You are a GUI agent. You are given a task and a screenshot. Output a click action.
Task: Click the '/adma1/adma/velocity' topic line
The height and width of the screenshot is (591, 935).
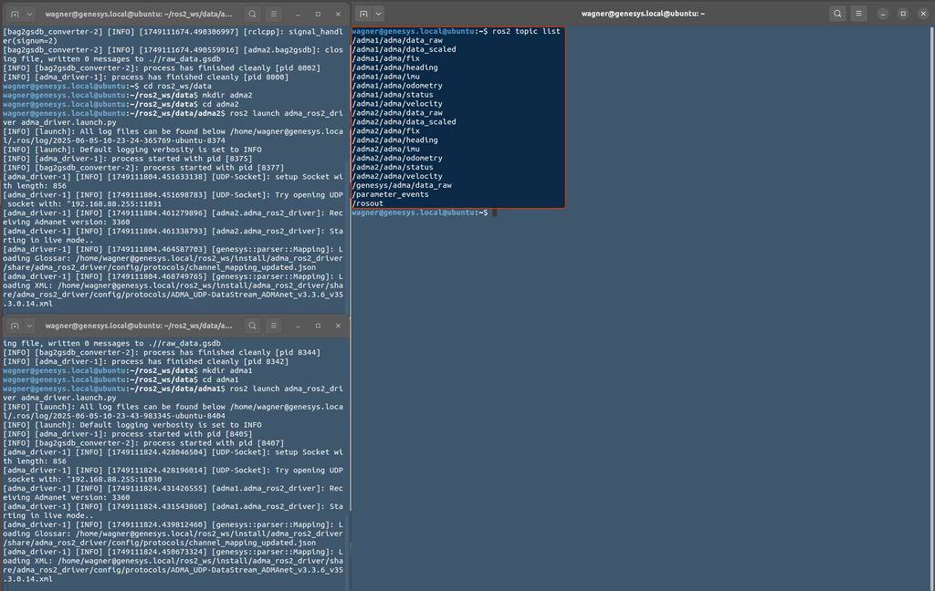click(398, 104)
